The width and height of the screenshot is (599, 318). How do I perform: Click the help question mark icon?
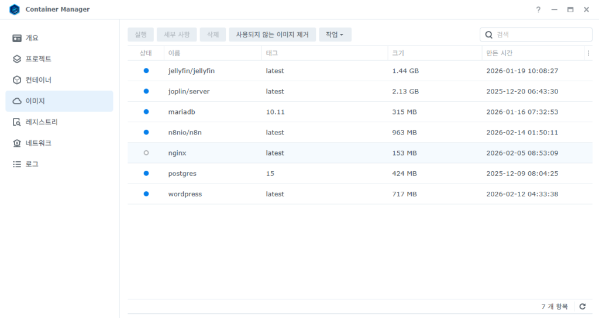click(538, 9)
